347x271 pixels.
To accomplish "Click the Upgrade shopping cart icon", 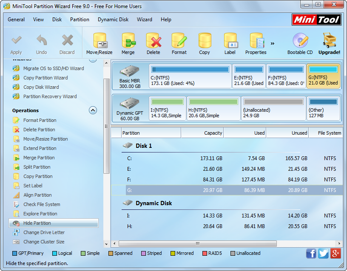I will tap(329, 40).
